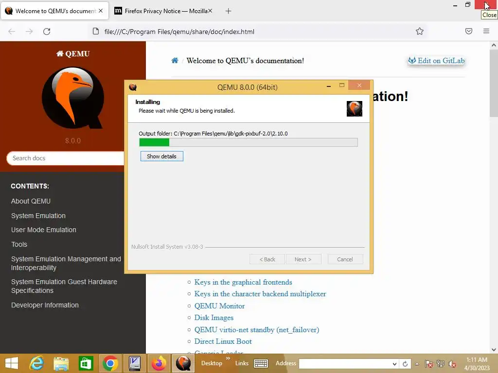Viewport: 498px width, 373px height.
Task: Click the QEMU logo in installer header
Action: (354, 109)
